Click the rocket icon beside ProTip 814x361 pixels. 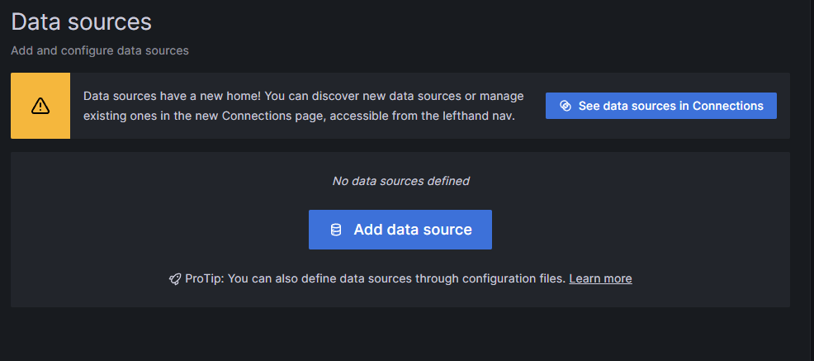(174, 279)
